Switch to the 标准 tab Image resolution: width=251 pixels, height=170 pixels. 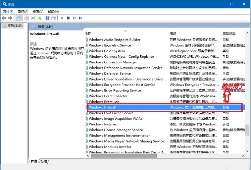click(x=44, y=161)
